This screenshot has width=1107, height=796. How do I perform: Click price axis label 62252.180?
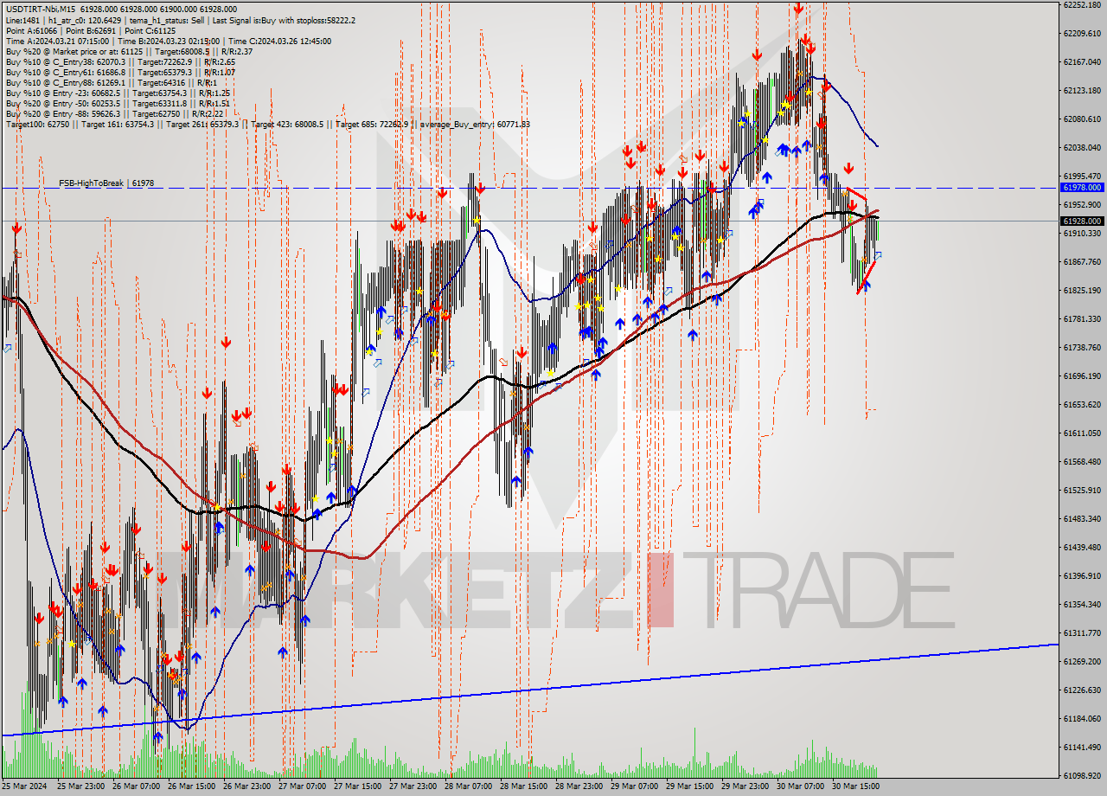pos(1082,4)
